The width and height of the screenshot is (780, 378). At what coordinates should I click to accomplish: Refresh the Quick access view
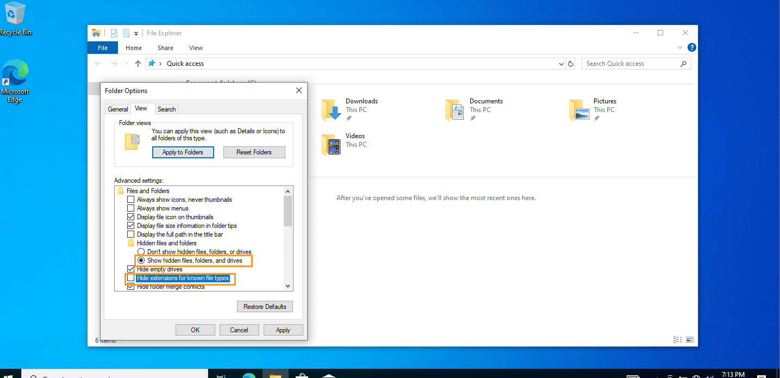[571, 64]
